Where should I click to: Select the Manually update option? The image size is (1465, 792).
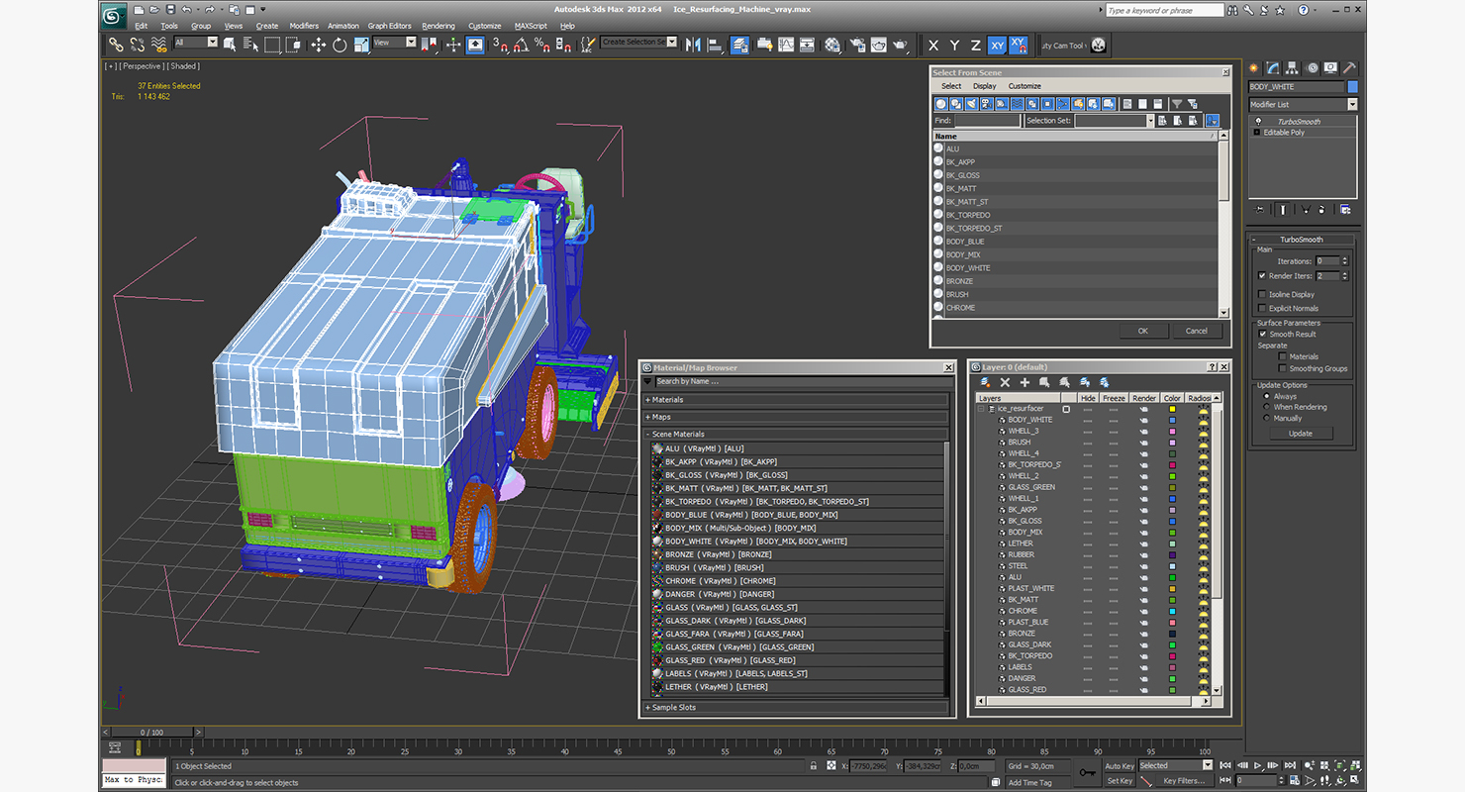coord(1267,418)
